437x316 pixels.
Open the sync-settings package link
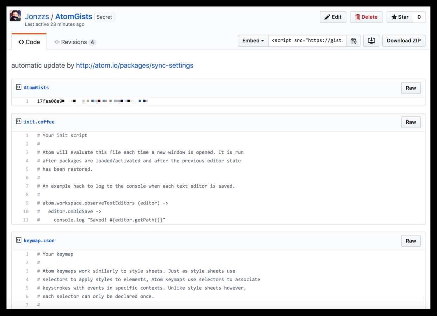click(135, 65)
